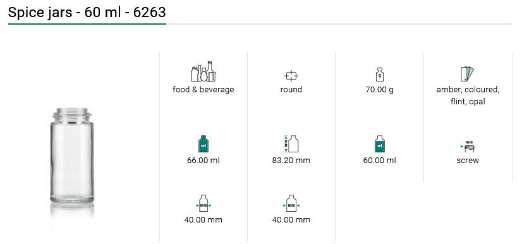Click the left bottle-width icon above 40.00 mm

203,204
